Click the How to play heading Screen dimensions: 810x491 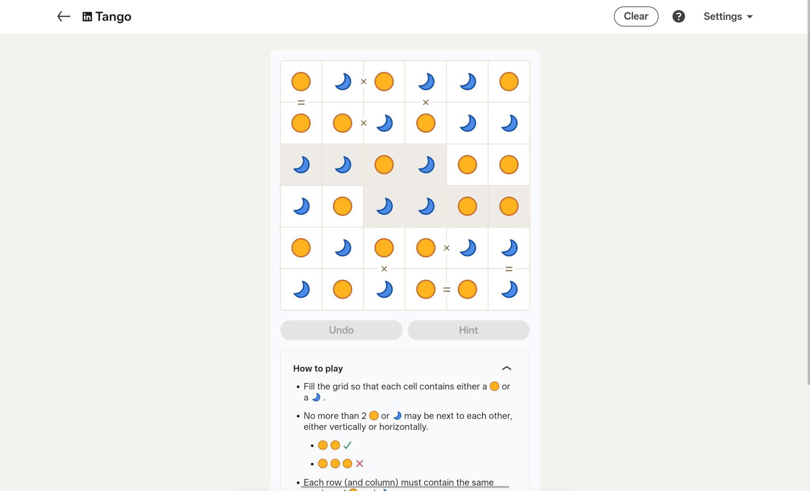[x=318, y=368]
